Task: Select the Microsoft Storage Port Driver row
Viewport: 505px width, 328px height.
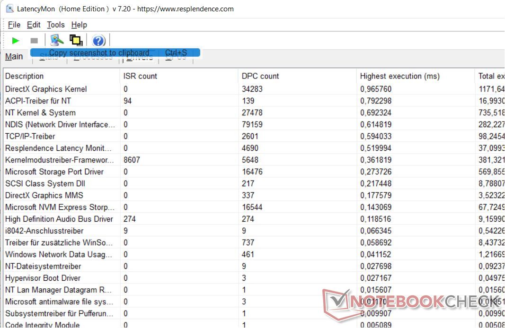Action: click(x=254, y=172)
